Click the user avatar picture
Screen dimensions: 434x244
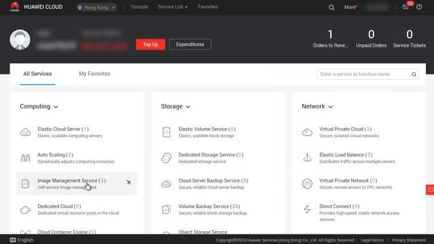(20, 39)
